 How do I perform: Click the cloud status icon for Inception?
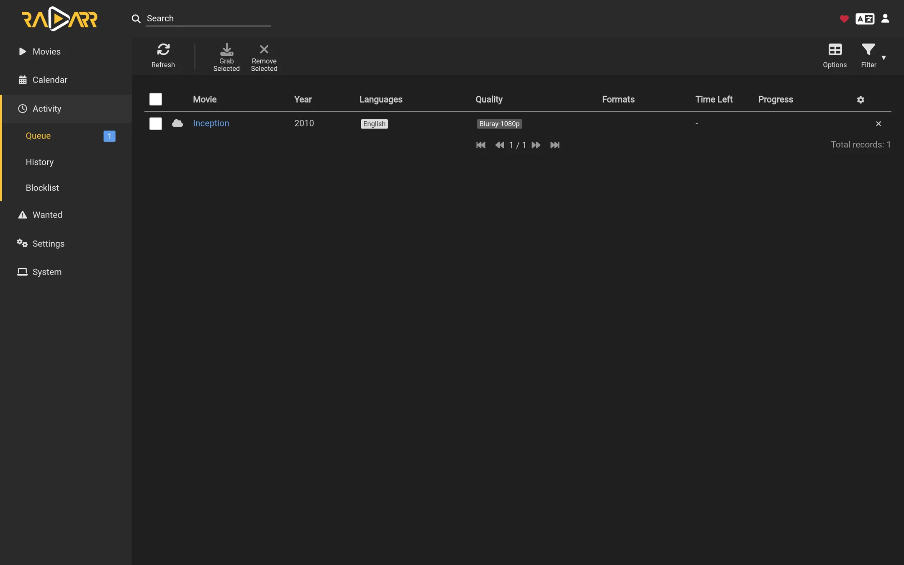pos(177,123)
